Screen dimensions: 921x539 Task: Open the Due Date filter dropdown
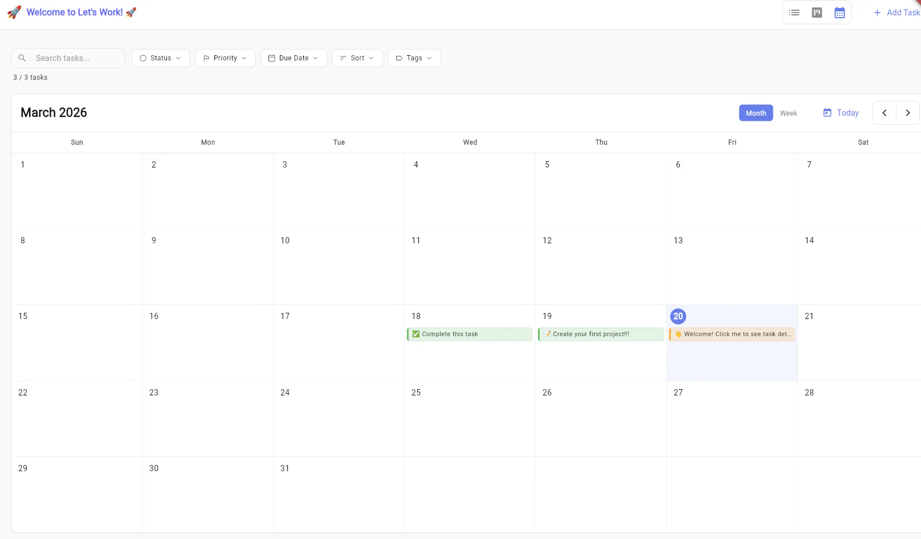pos(294,58)
